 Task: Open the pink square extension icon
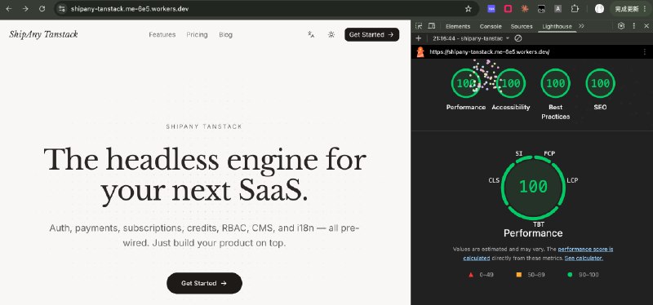coord(508,8)
